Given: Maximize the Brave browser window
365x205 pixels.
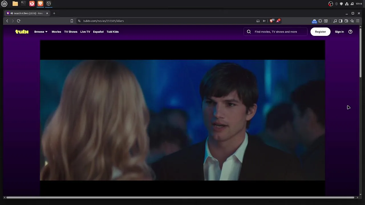Looking at the screenshot, I should pos(353,13).
